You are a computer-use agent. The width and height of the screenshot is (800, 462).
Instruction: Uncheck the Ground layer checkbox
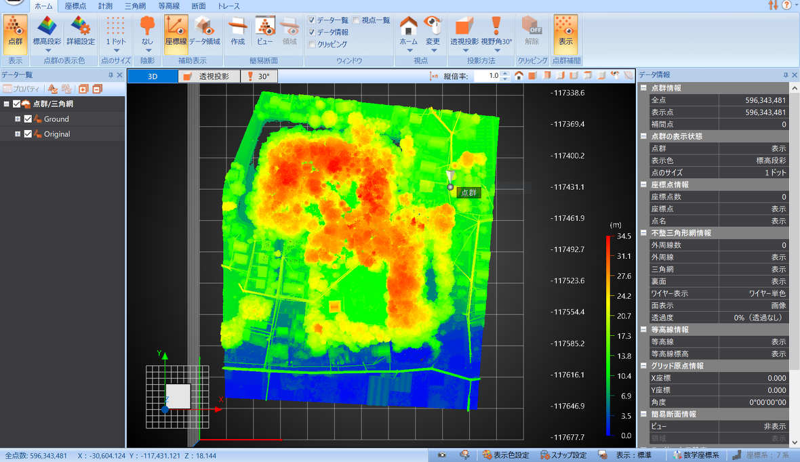(28, 119)
